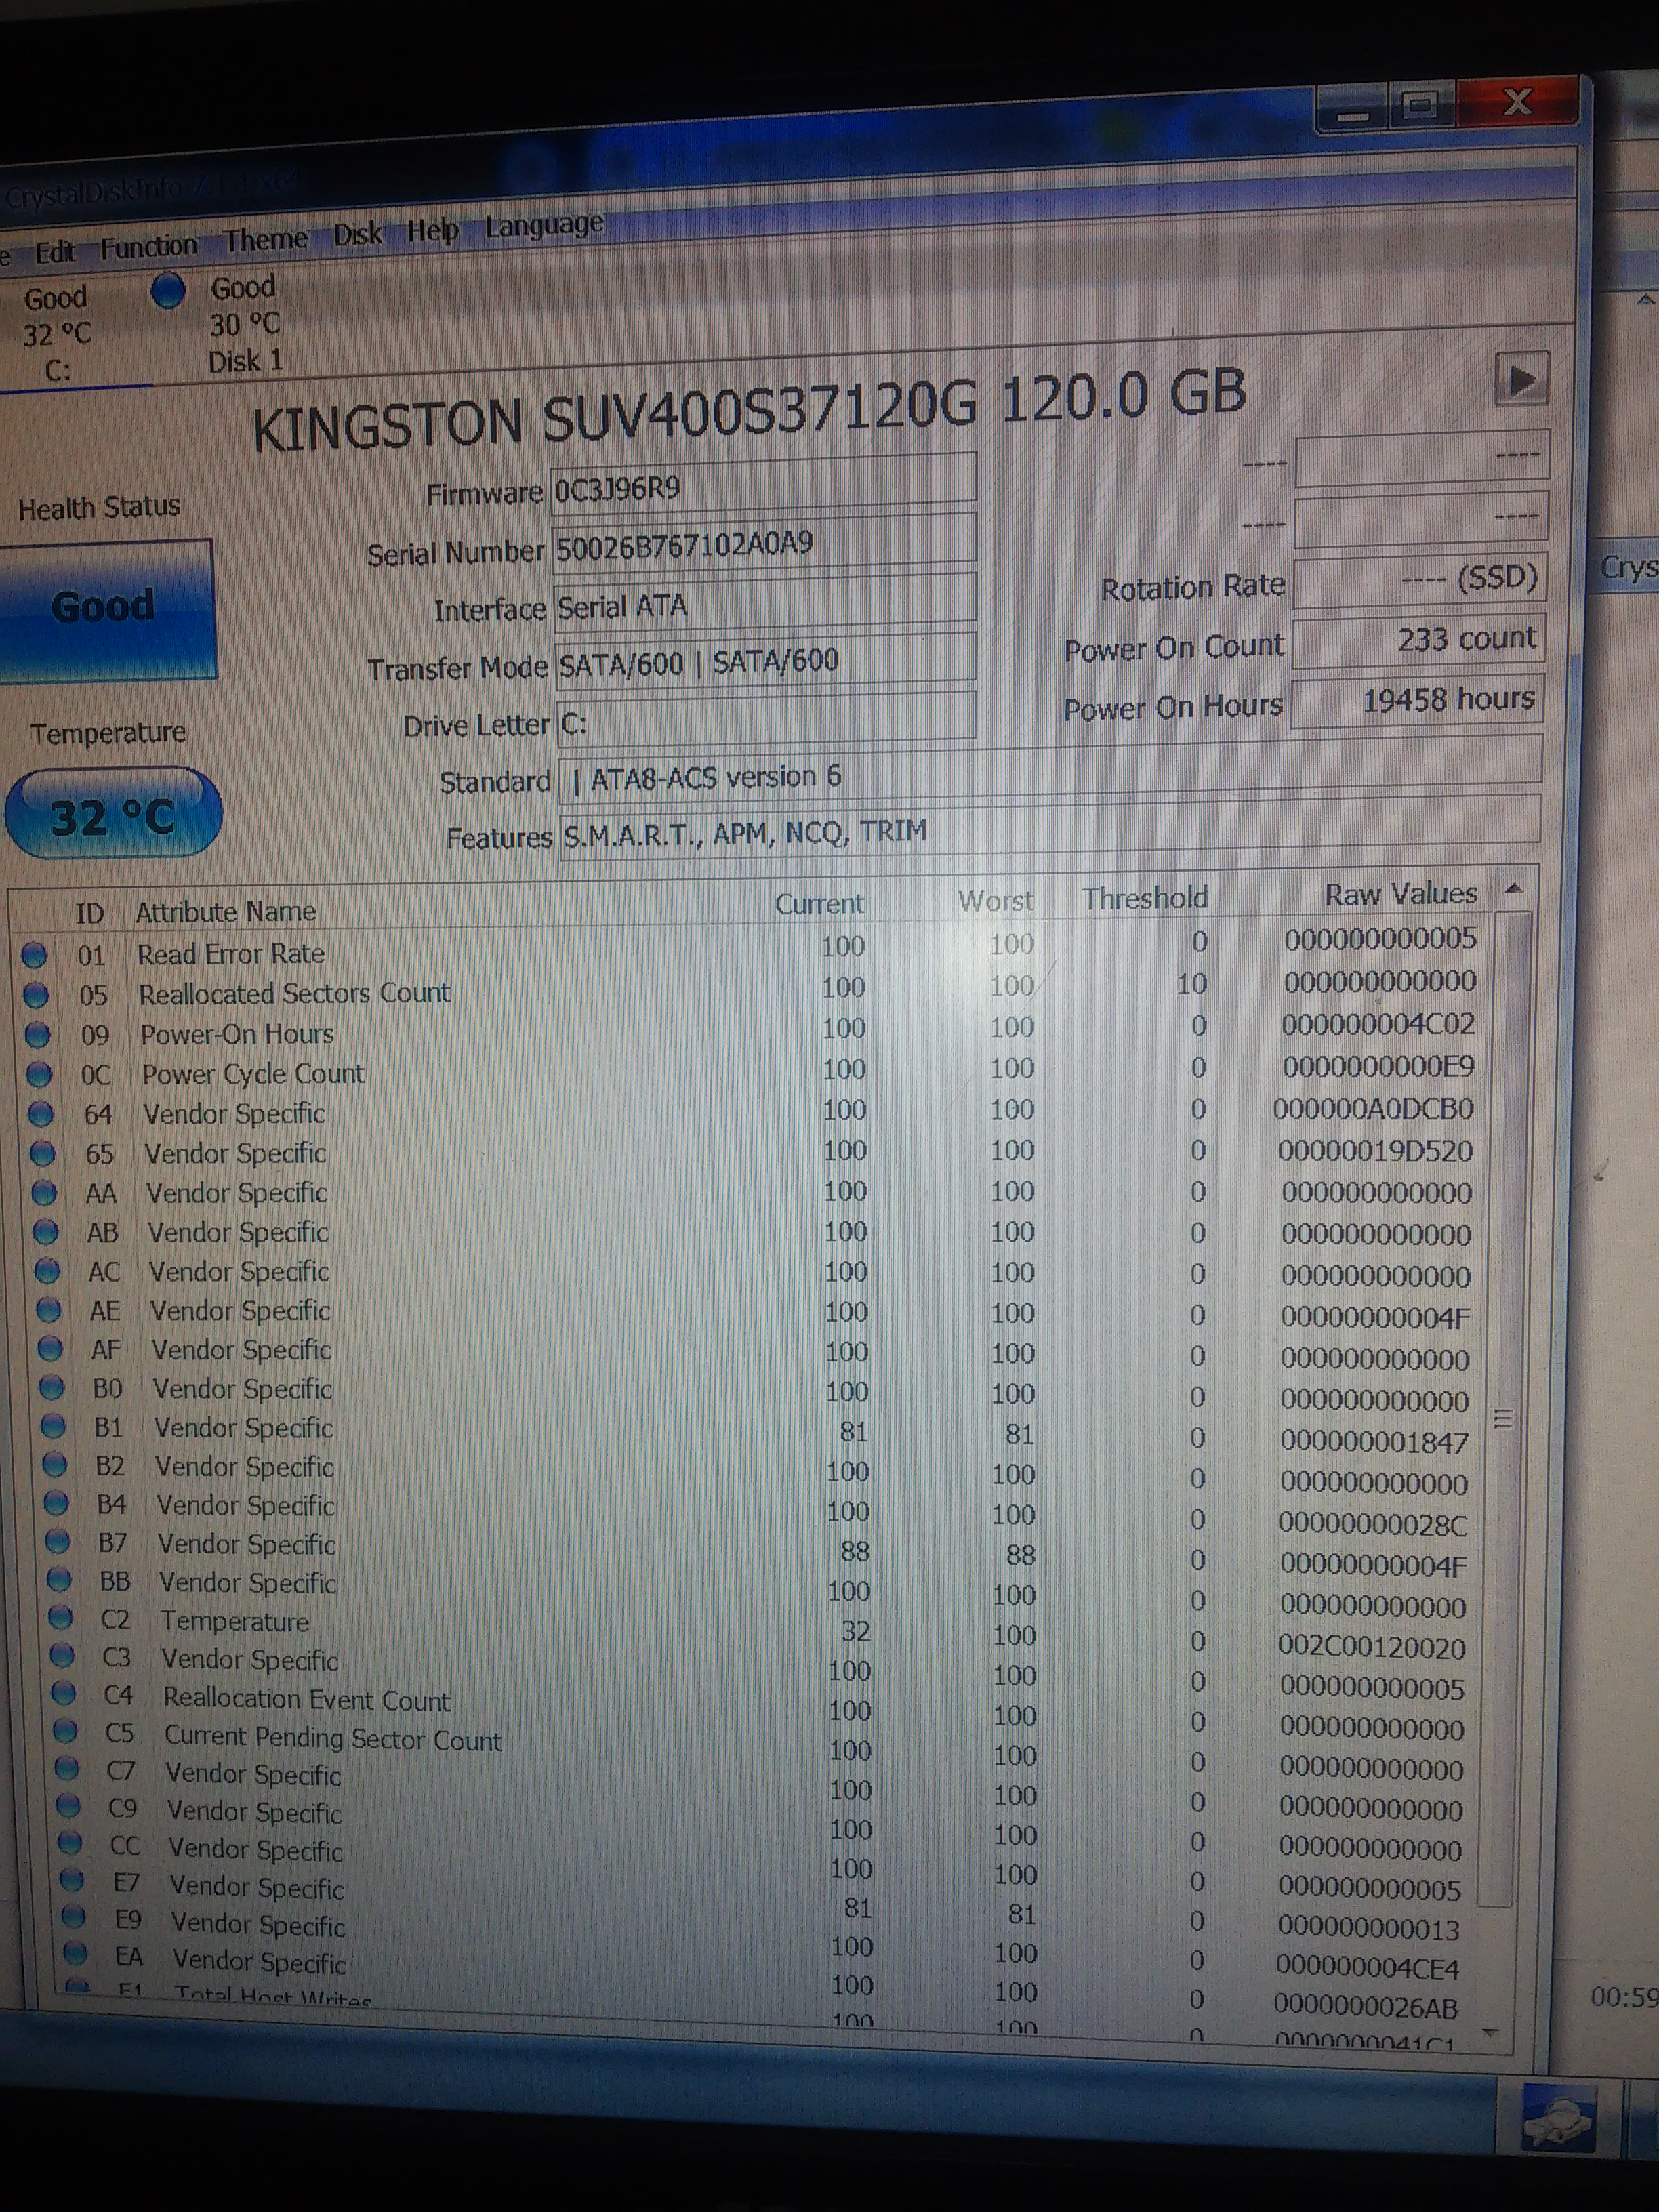
Task: Click status dot for Current Pending Sector Count
Action: [65, 1731]
